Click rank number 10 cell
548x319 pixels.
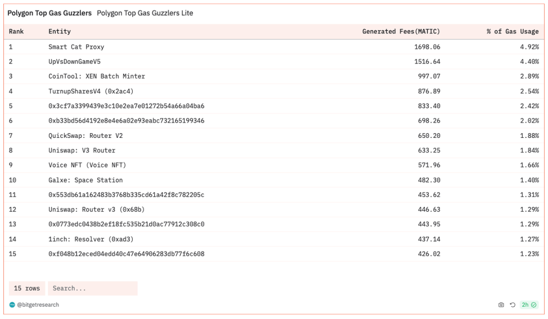click(x=12, y=180)
